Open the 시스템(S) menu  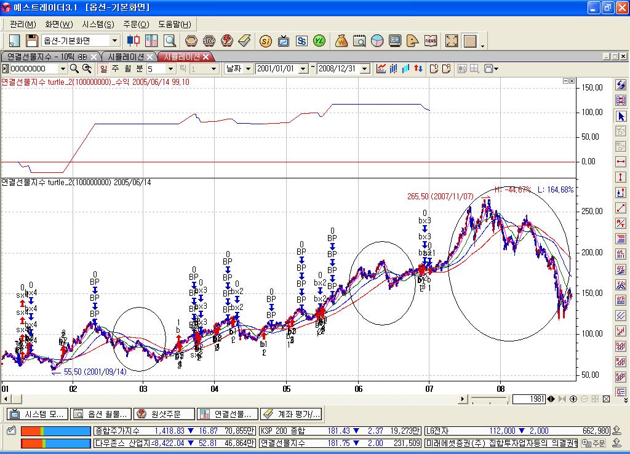pyautogui.click(x=98, y=25)
